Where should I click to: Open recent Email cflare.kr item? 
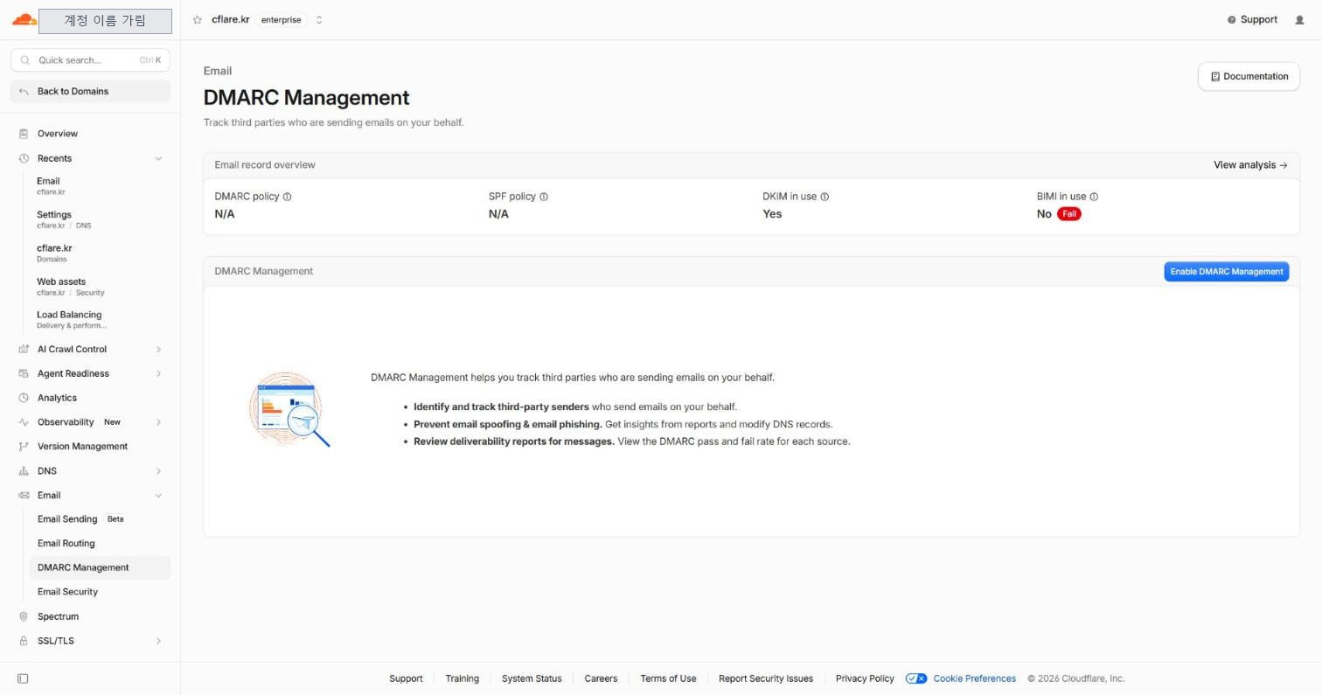(100, 186)
